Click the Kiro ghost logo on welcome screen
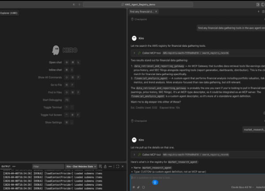 click(x=56, y=50)
